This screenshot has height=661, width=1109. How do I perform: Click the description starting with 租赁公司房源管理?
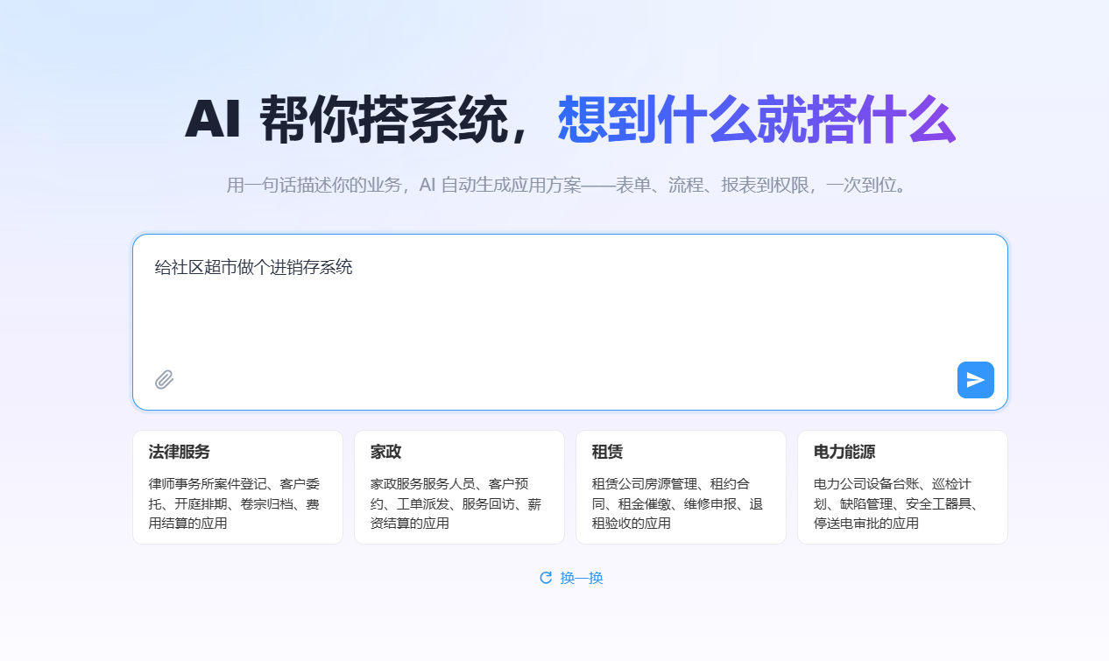677,503
